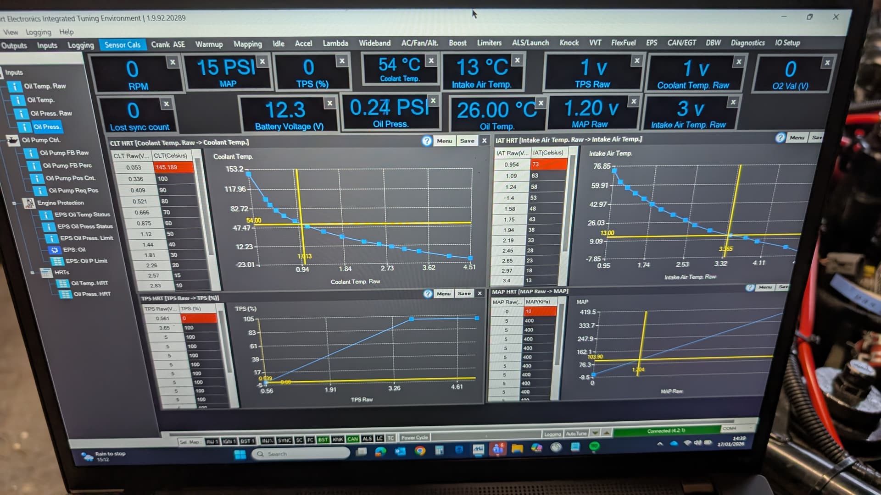Open help for the CLT HRT panel

(x=427, y=141)
